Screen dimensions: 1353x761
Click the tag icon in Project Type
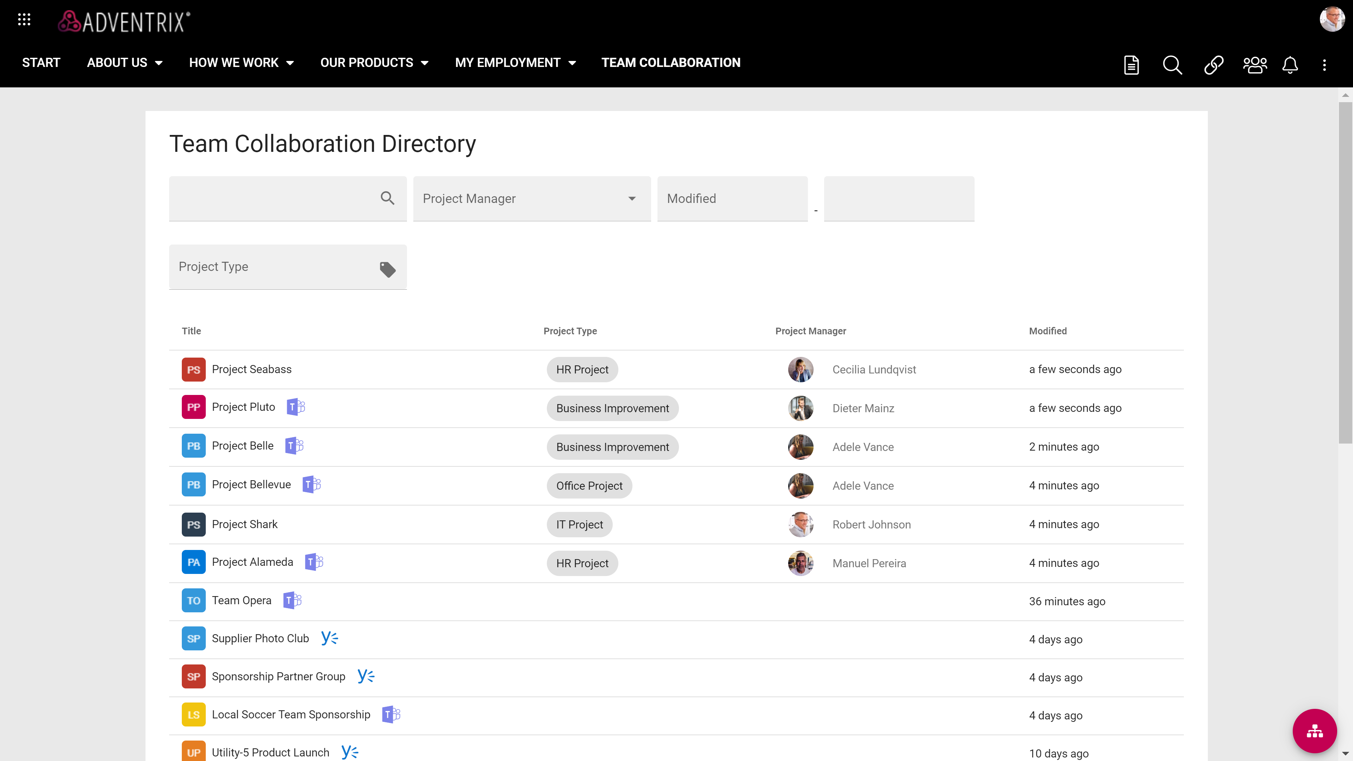pyautogui.click(x=388, y=269)
